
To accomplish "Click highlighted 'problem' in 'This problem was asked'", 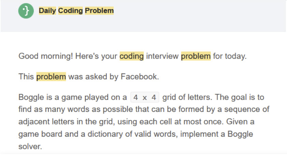I will [x=51, y=76].
